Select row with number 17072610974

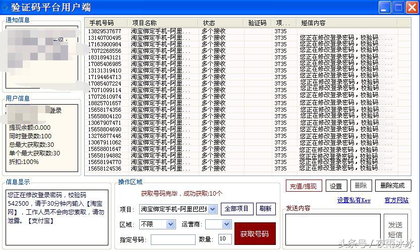(x=248, y=97)
